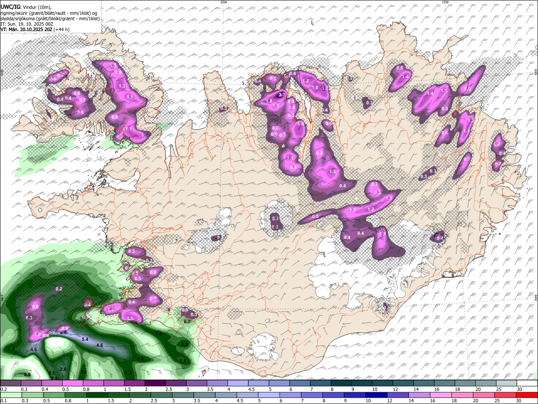Image resolution: width=538 pixels, height=404 pixels.
Task: Click the 2.8 rainfall value near bottom-left
Action: (63, 369)
